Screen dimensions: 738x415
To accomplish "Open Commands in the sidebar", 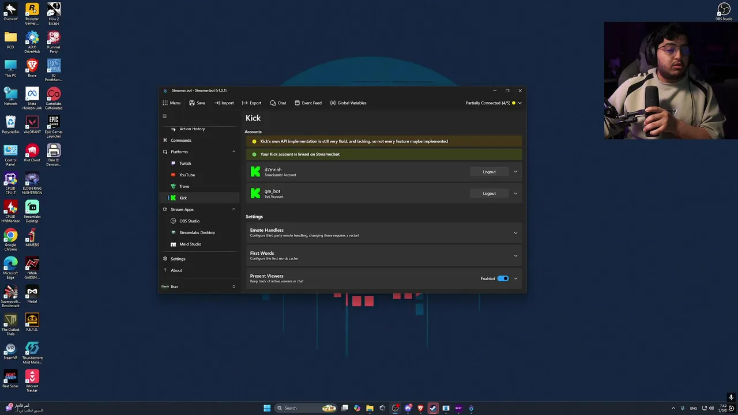I will [x=180, y=140].
